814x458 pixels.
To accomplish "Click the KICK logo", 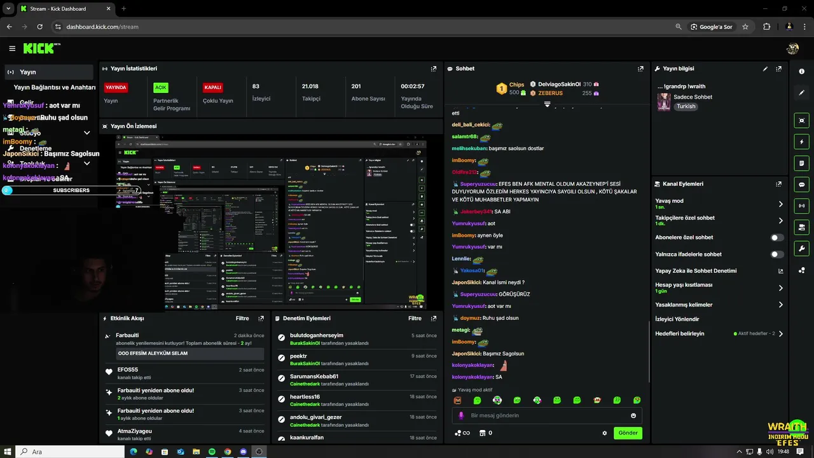I will [x=41, y=48].
